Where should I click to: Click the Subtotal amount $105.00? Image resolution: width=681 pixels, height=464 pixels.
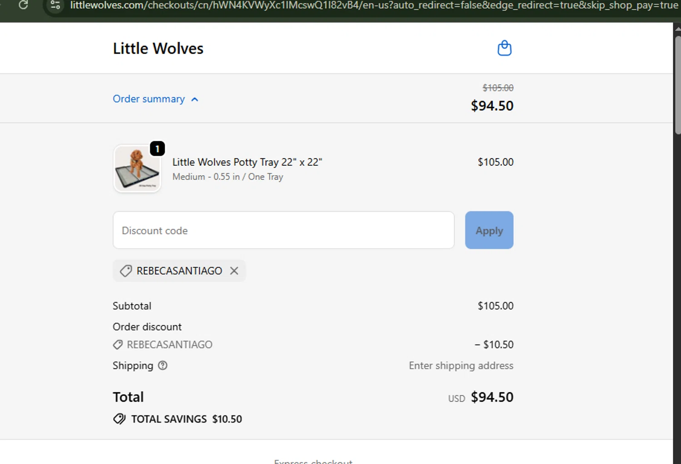tap(495, 306)
